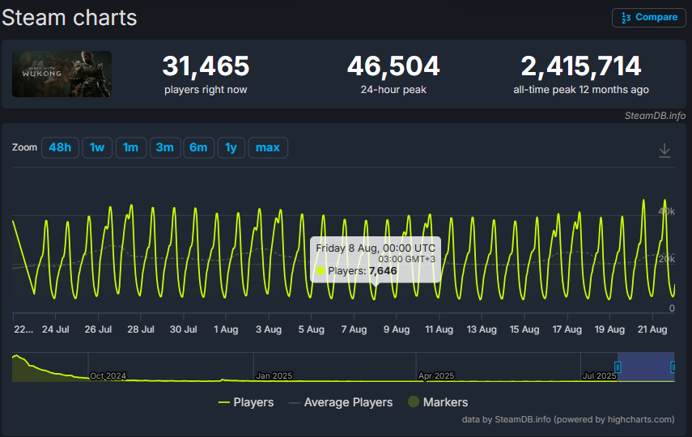Click the 5 Aug axis label

(x=311, y=329)
